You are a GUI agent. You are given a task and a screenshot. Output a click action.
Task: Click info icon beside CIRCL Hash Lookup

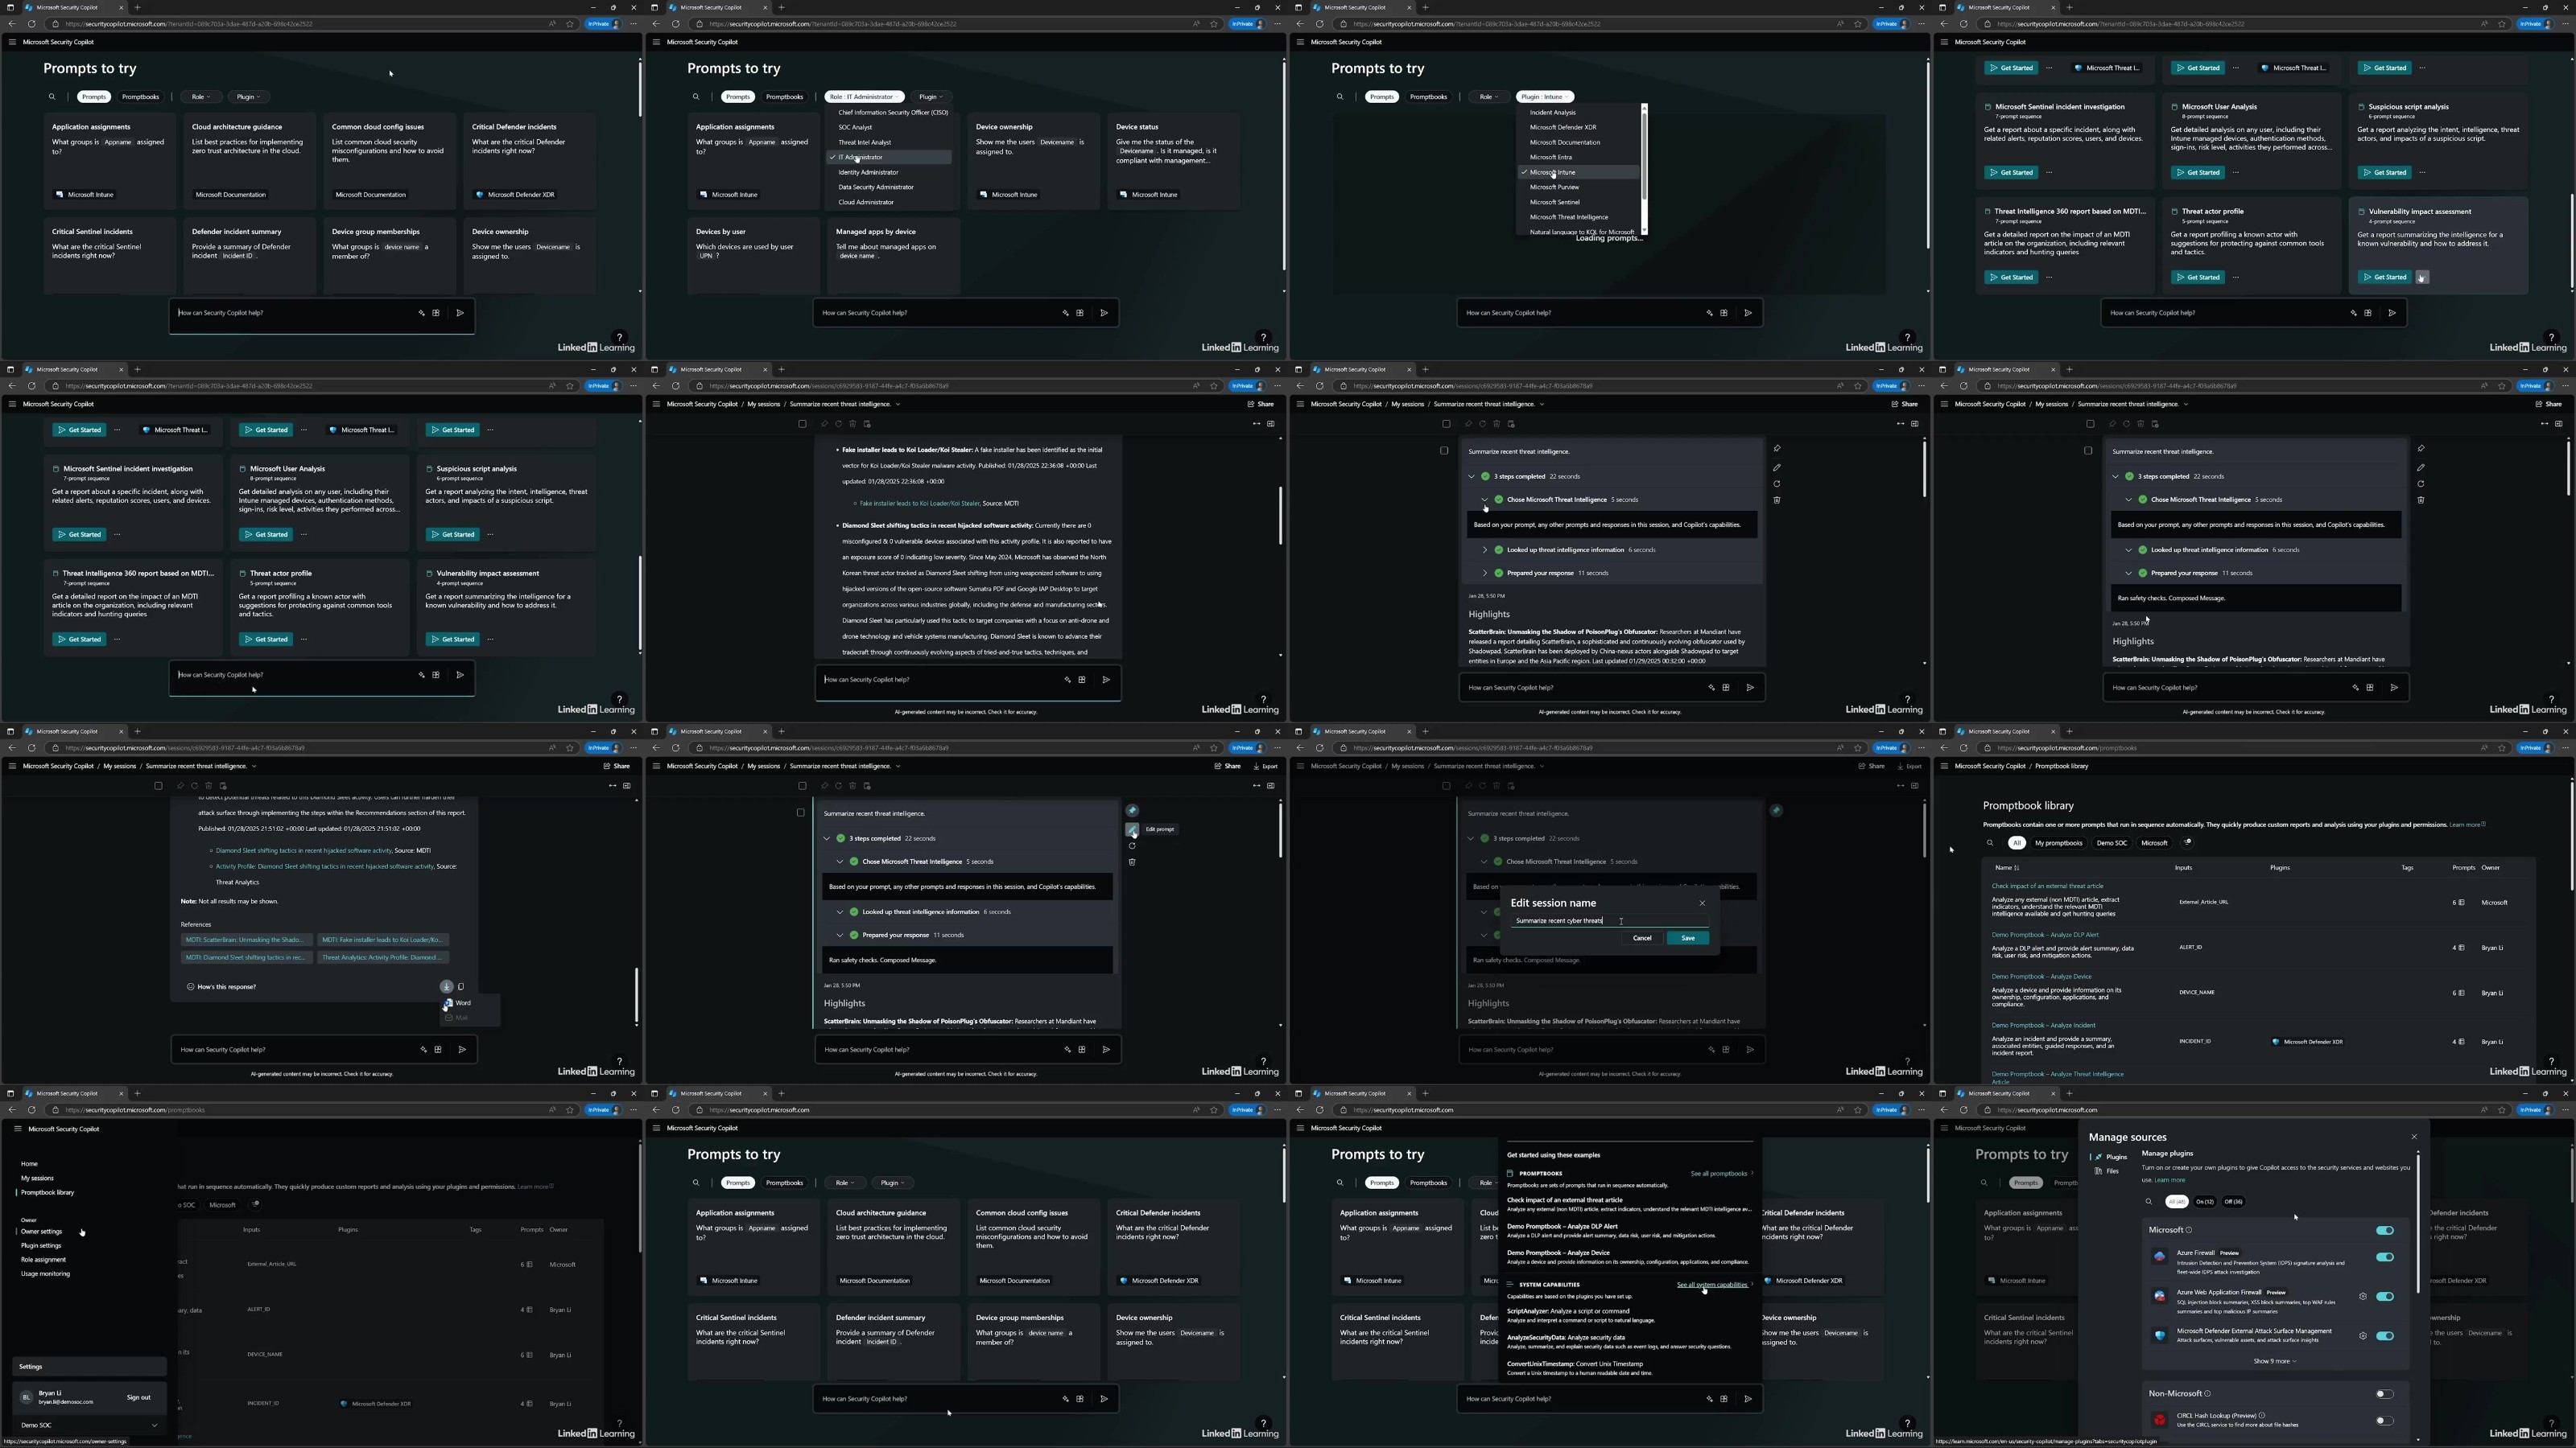coord(2261,1415)
